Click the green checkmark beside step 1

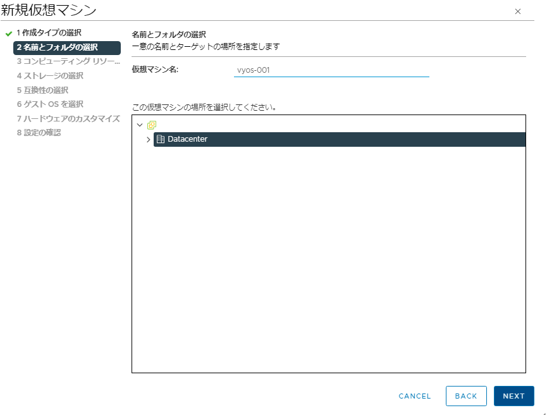point(9,34)
